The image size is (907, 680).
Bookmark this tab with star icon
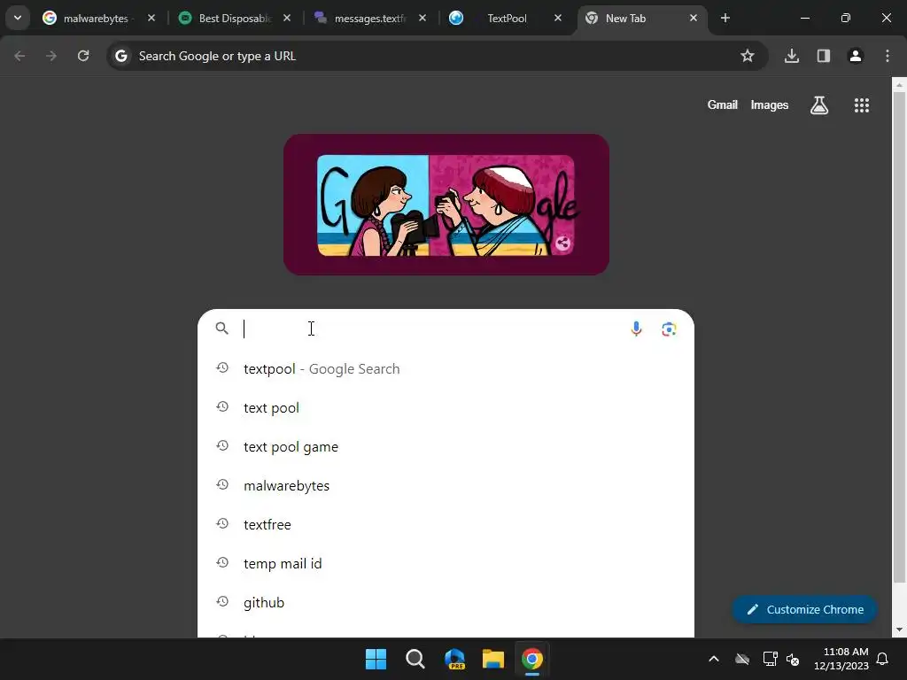point(748,56)
